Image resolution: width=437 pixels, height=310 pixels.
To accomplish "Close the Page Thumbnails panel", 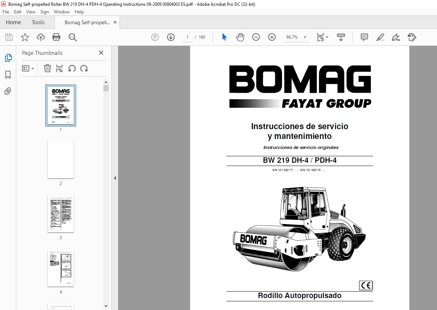I will [101, 53].
